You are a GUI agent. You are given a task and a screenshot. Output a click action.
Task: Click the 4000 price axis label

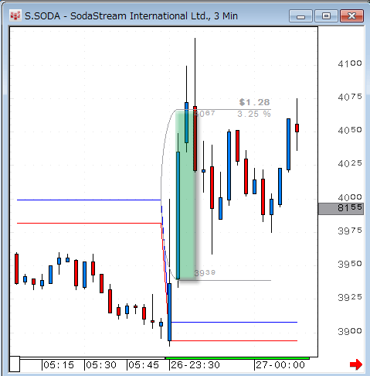tap(350, 197)
